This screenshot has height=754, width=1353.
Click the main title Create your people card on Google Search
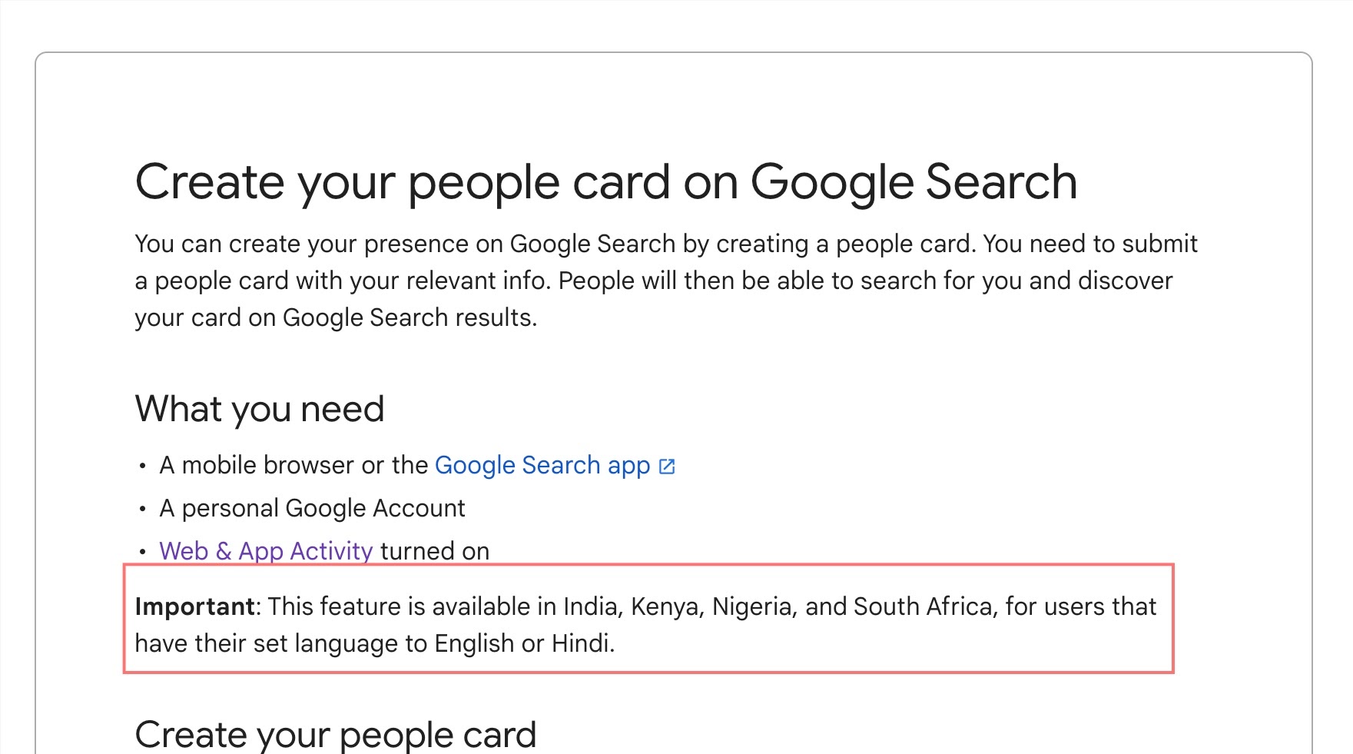click(x=606, y=182)
